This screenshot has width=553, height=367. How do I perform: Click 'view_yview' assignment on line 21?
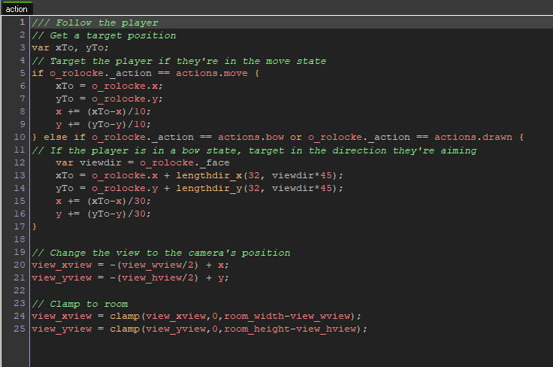(x=62, y=278)
